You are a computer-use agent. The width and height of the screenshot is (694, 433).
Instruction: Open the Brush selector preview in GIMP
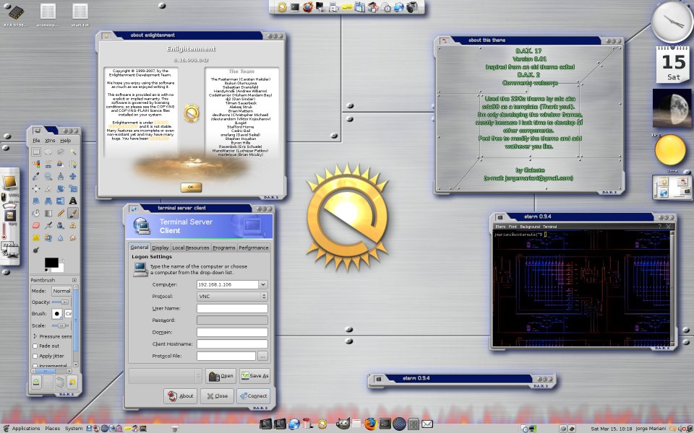(57, 314)
